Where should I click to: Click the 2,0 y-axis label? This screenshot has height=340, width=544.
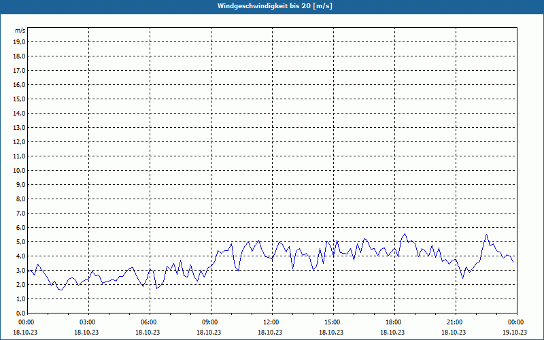point(20,284)
